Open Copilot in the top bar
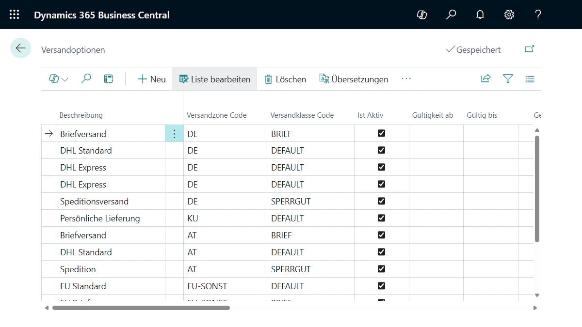 coord(422,15)
